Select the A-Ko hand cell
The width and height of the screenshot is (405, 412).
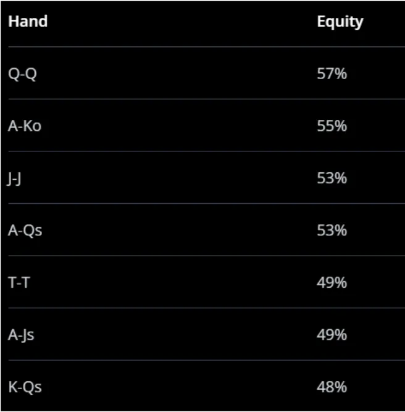(25, 126)
